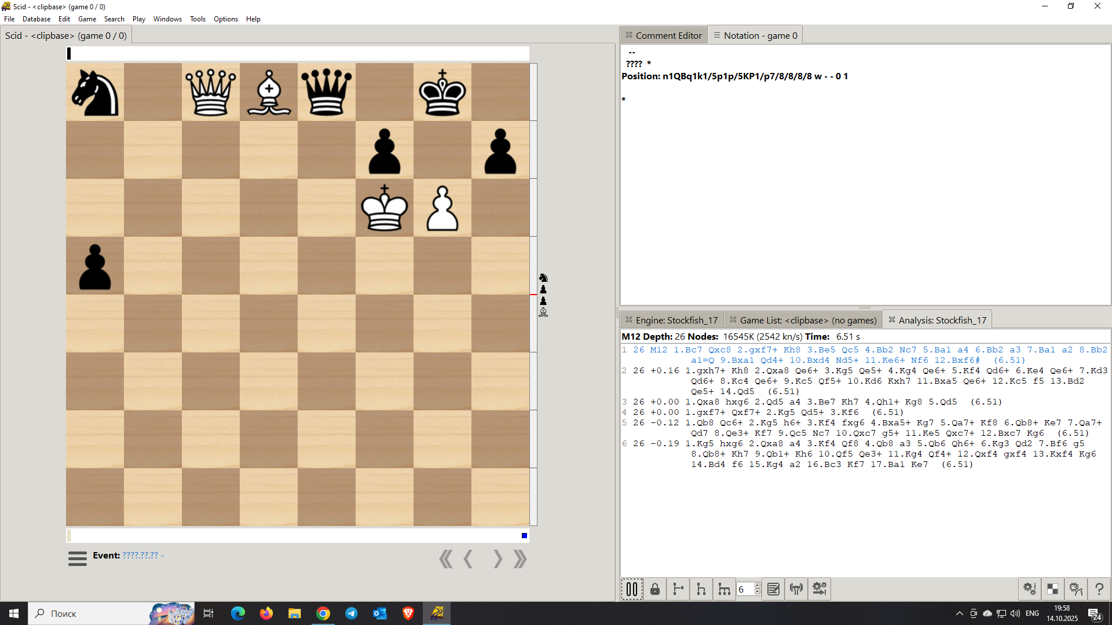The image size is (1112, 625).
Task: Pause the Stockfish engine analysis
Action: click(632, 589)
